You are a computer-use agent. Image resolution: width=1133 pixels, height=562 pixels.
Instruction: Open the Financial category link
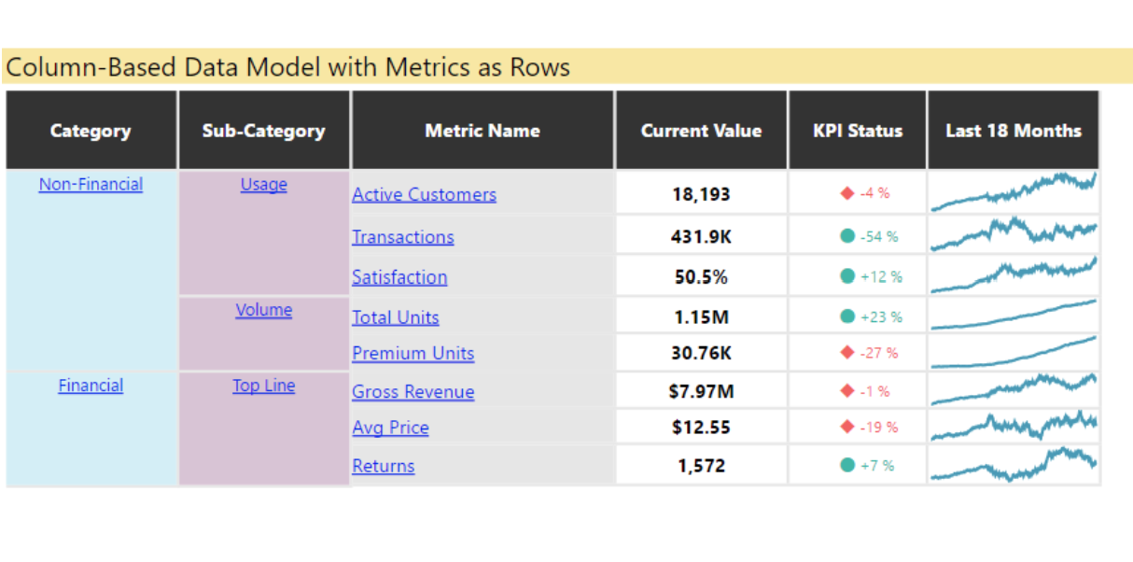[x=90, y=385]
